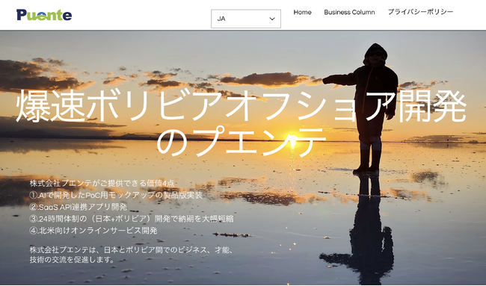Viewport: 486px width, 286px height.
Task: Click the 技術の交流を促進します line
Action: (x=73, y=260)
